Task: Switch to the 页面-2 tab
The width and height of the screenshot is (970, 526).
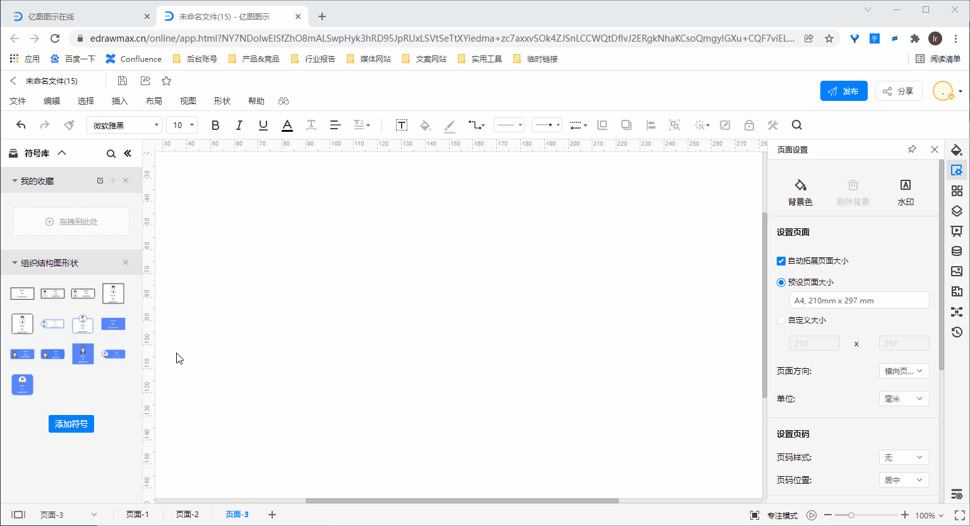Action: click(187, 514)
